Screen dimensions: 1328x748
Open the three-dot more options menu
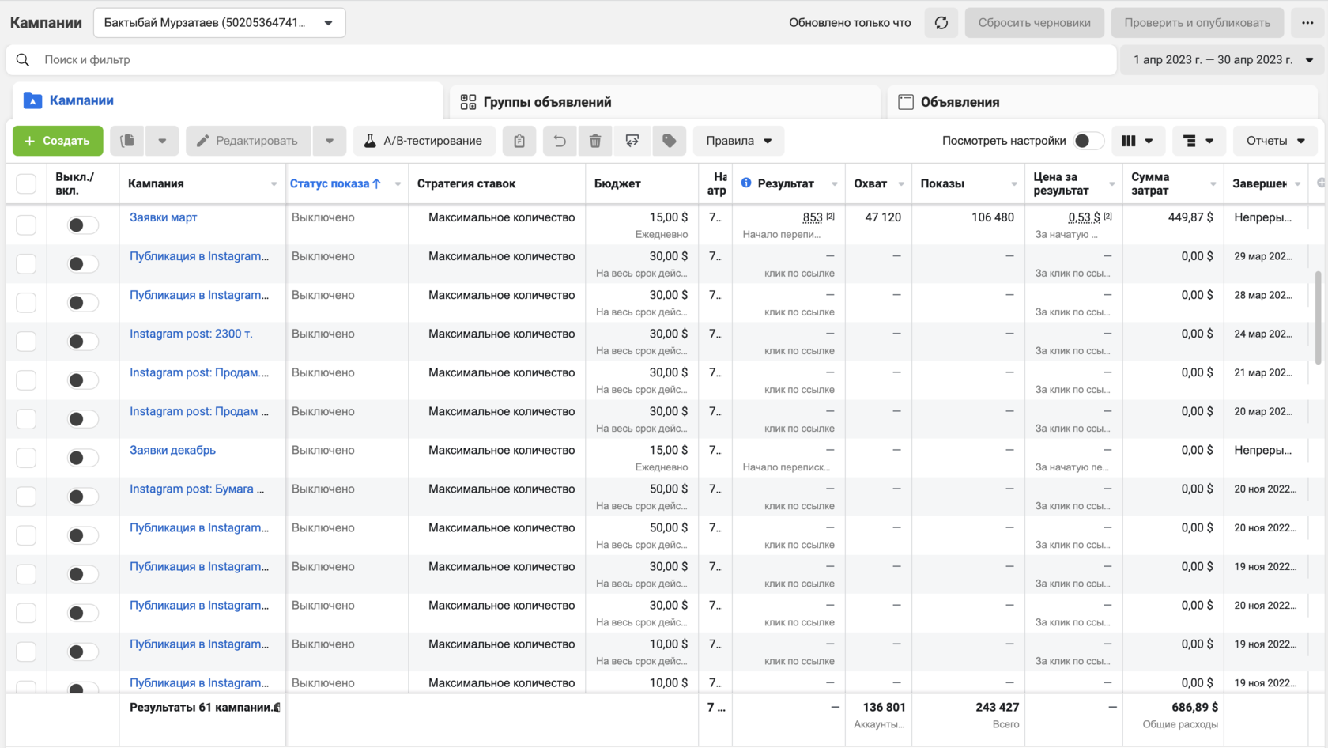(1307, 23)
